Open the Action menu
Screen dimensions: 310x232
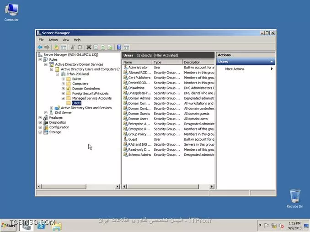pos(53,40)
